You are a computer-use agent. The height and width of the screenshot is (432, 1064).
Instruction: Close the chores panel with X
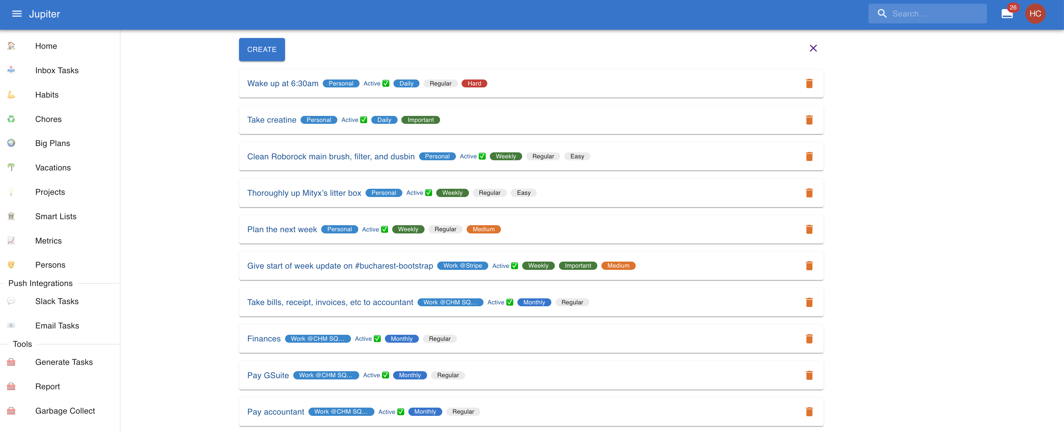tap(813, 48)
